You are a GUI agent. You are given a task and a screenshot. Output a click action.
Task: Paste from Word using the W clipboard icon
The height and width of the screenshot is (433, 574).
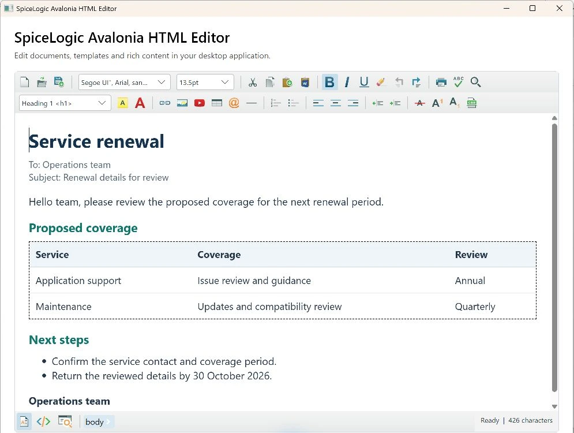(x=305, y=82)
